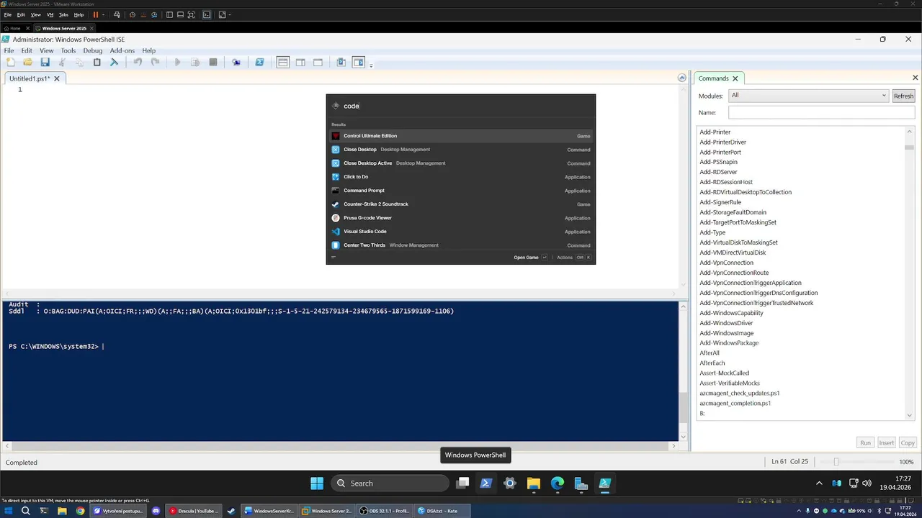
Task: Show the Command window icon
Action: click(x=341, y=63)
